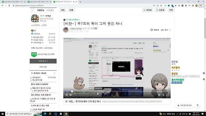This screenshot has height=116, width=206.
Task: Click the 목록 list button
Action: point(171,10)
